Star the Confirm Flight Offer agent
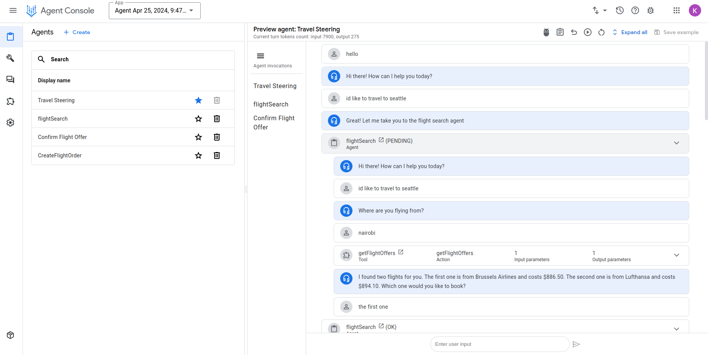 tap(198, 137)
